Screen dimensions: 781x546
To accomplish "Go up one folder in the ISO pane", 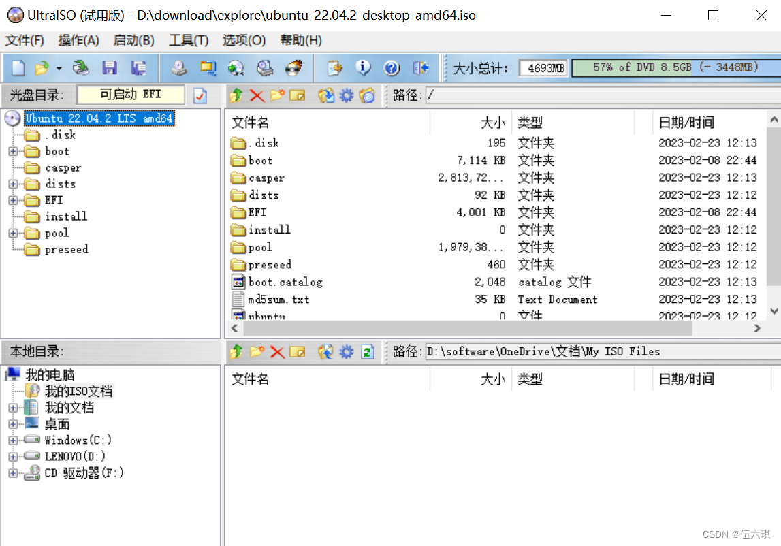I will (236, 95).
